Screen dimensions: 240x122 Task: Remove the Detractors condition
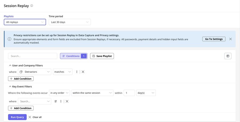[83, 72]
